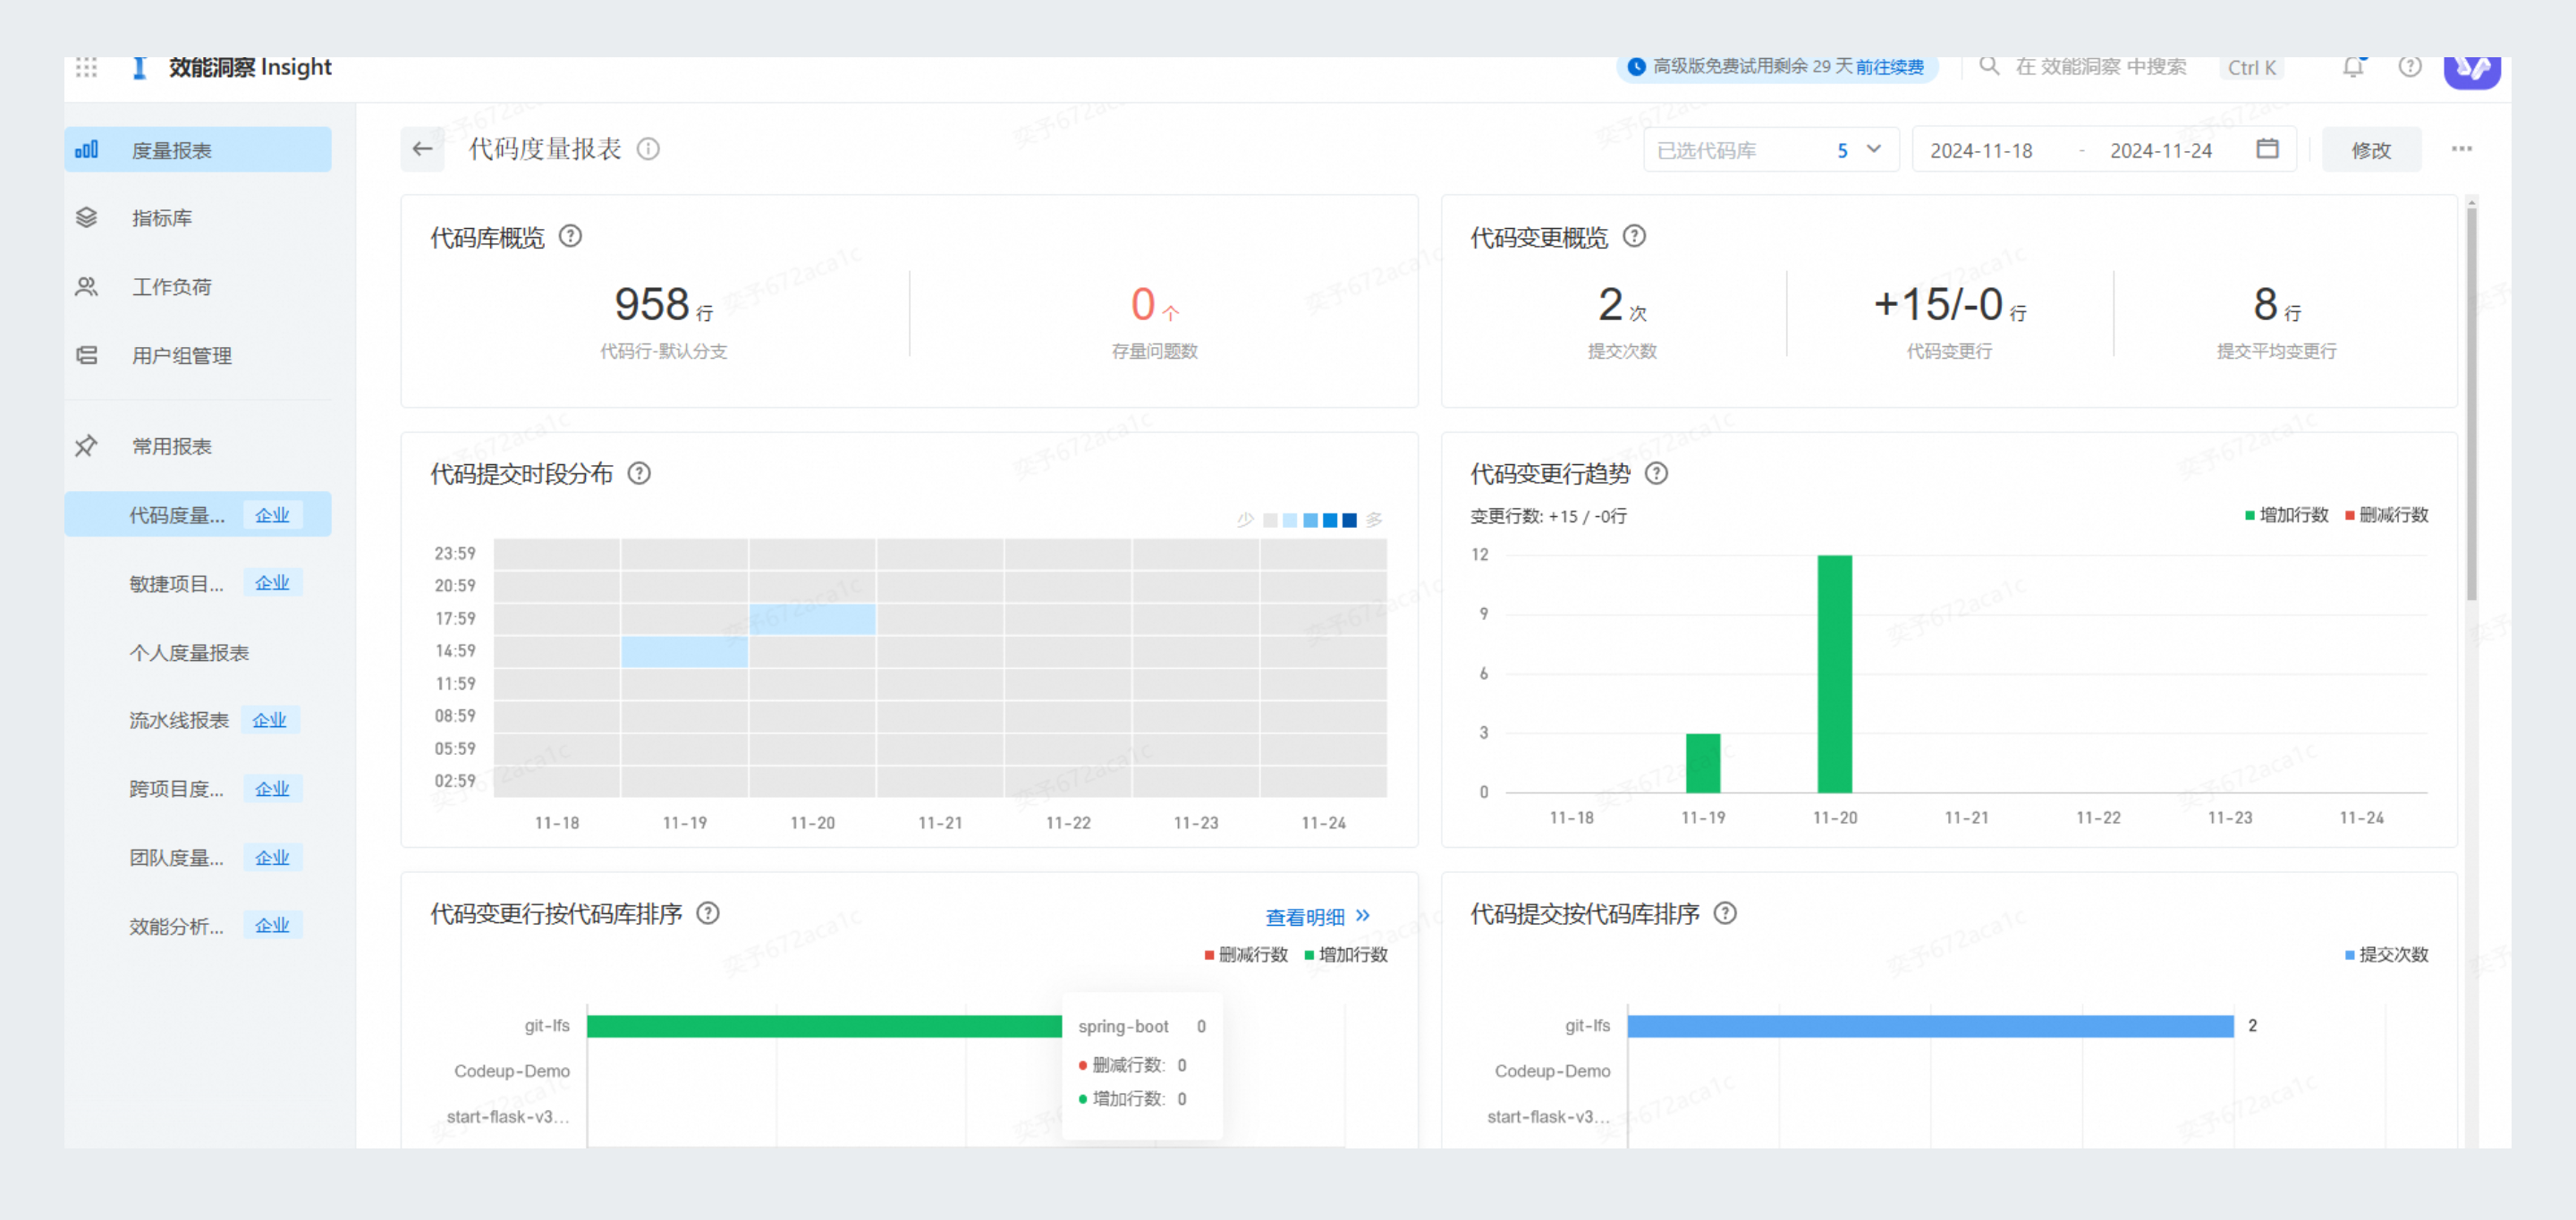Click the grey heatmap legend swatch
The width and height of the screenshot is (2576, 1220).
[x=1270, y=520]
